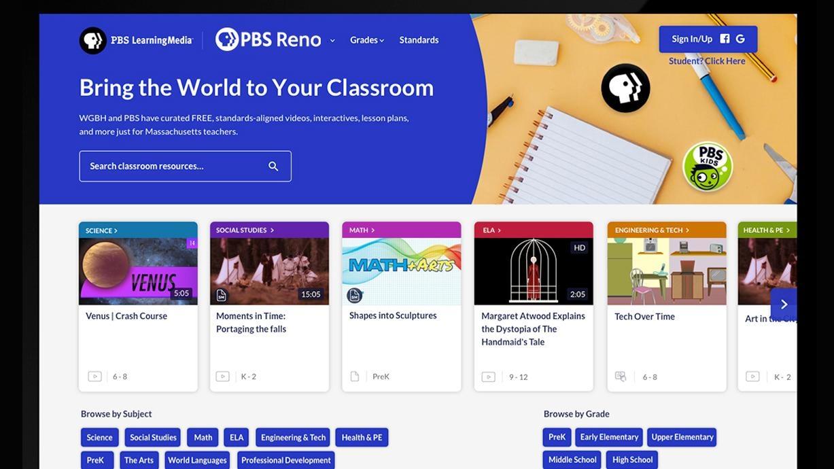Filter by High School grade
834x469 pixels.
(x=632, y=460)
